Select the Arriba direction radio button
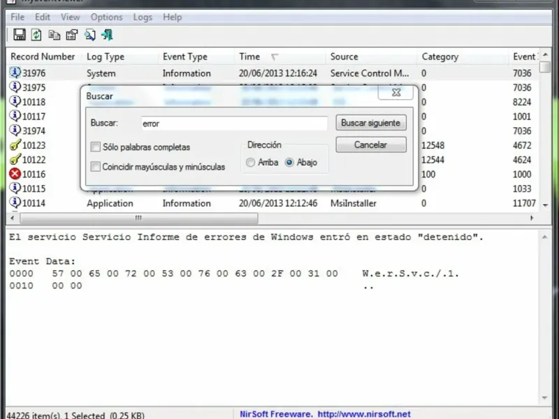 coord(250,163)
